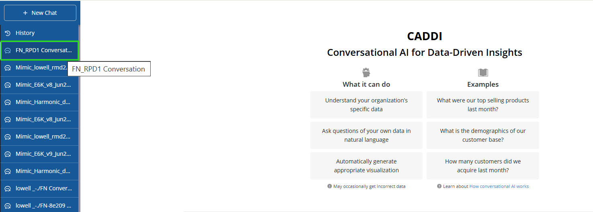
Task: Click the New Chat button
Action: (x=40, y=13)
